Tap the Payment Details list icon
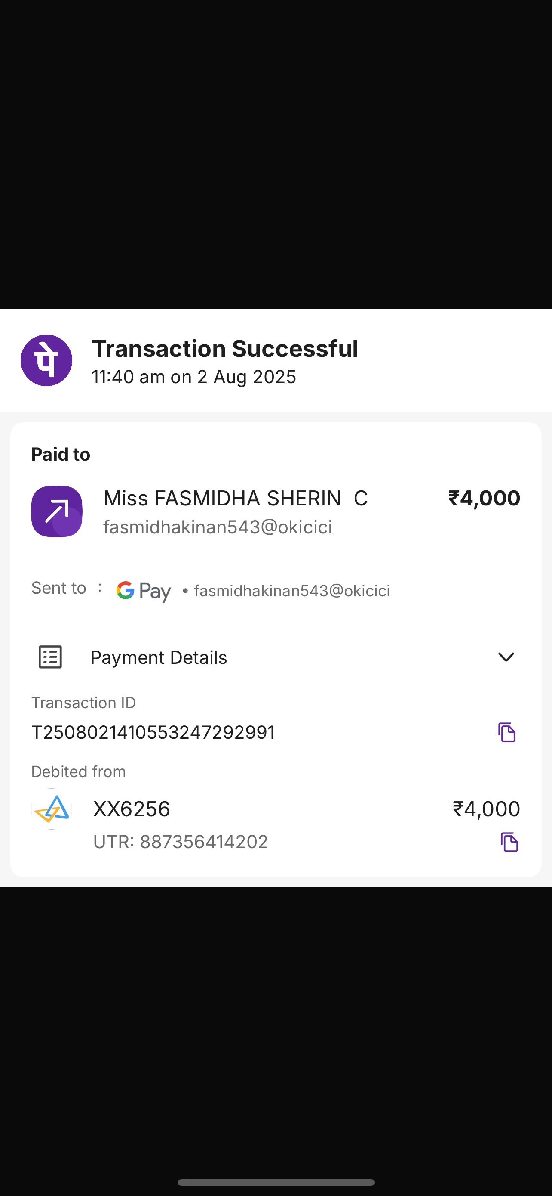 tap(50, 657)
